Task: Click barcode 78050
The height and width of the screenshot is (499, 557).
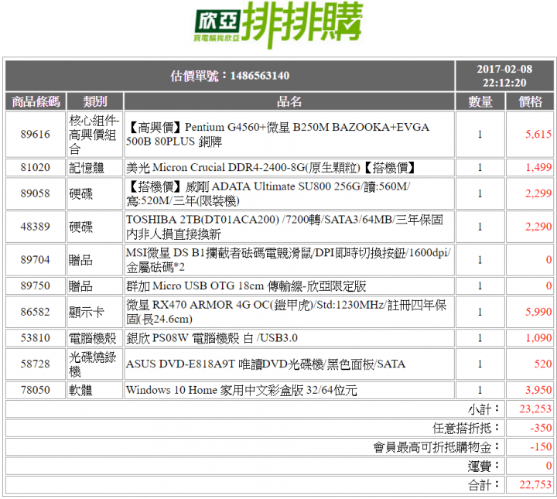Action: coord(35,390)
